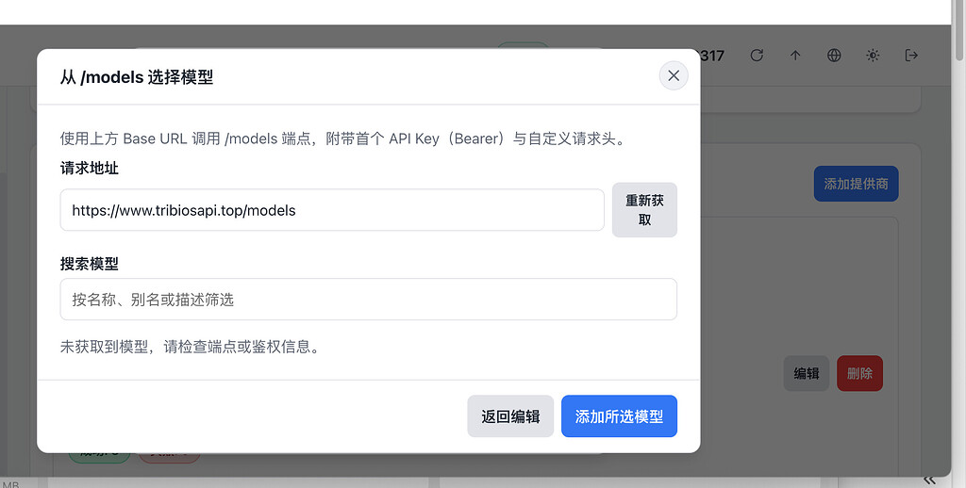Click the '未获取到模型，请检查端点或鉴权信息。' message
This screenshot has width=966, height=488.
[191, 347]
